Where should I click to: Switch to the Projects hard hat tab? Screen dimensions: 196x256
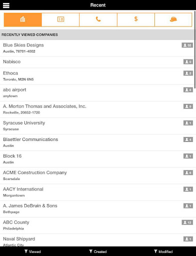click(x=173, y=19)
